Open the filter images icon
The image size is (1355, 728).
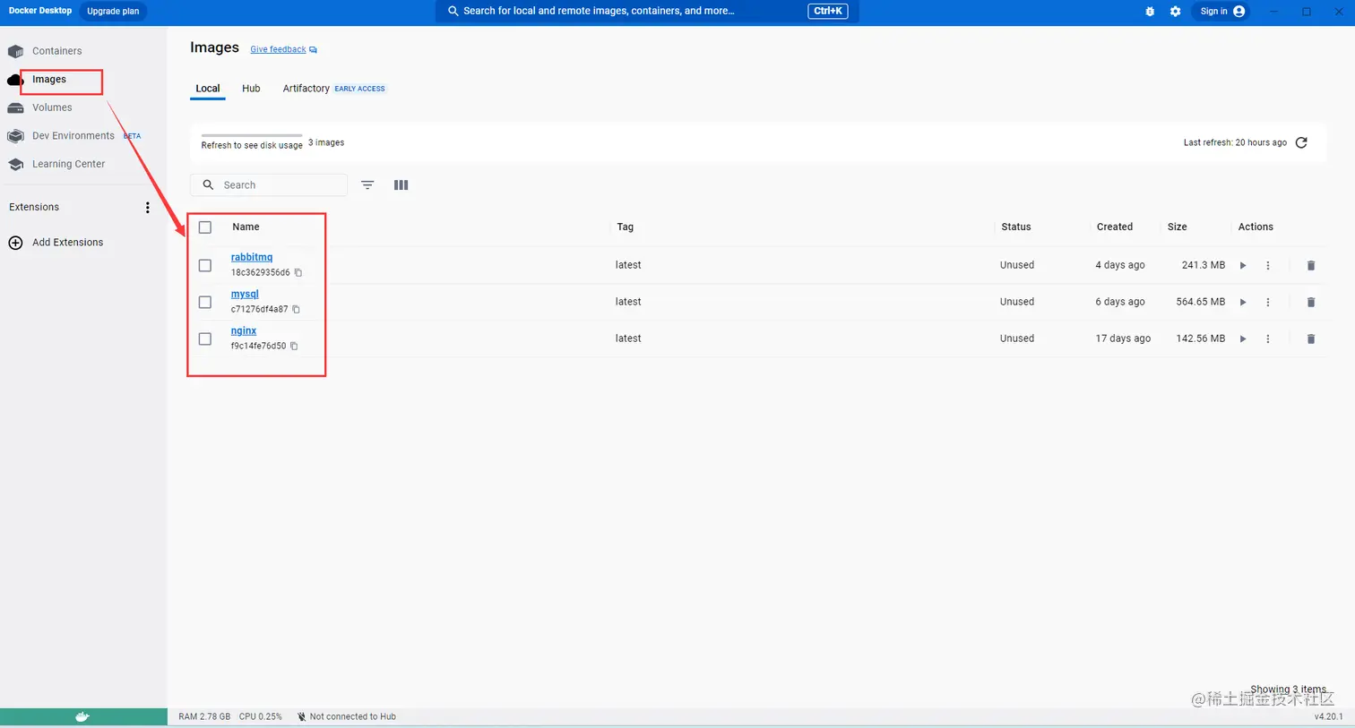[367, 185]
